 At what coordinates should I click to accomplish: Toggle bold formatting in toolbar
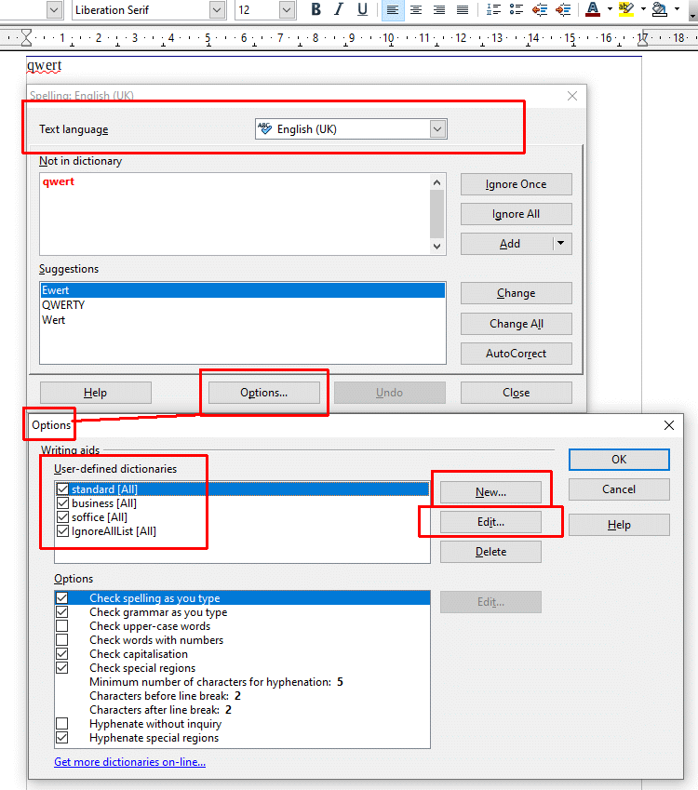click(x=316, y=10)
